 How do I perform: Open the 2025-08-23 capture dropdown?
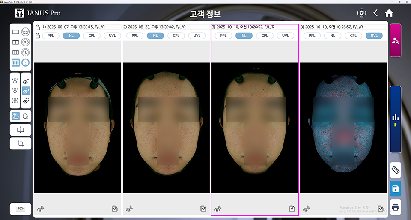(166, 27)
